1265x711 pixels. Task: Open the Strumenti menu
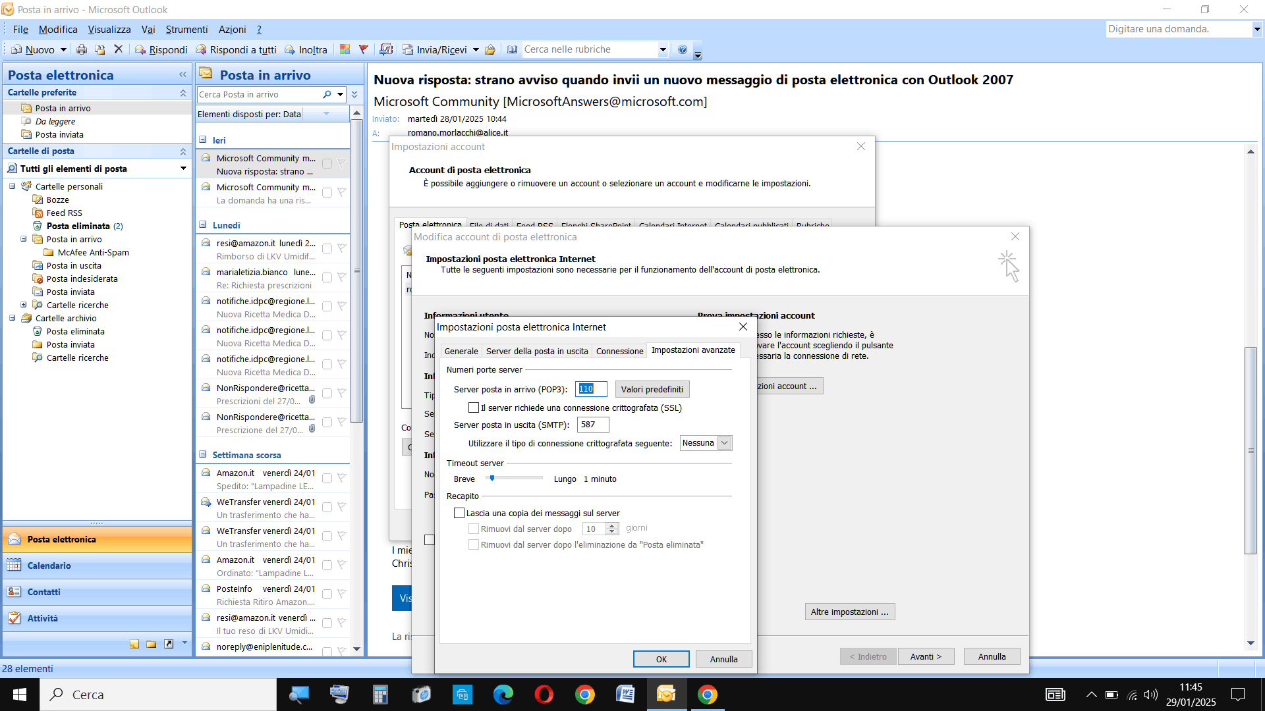pyautogui.click(x=186, y=30)
